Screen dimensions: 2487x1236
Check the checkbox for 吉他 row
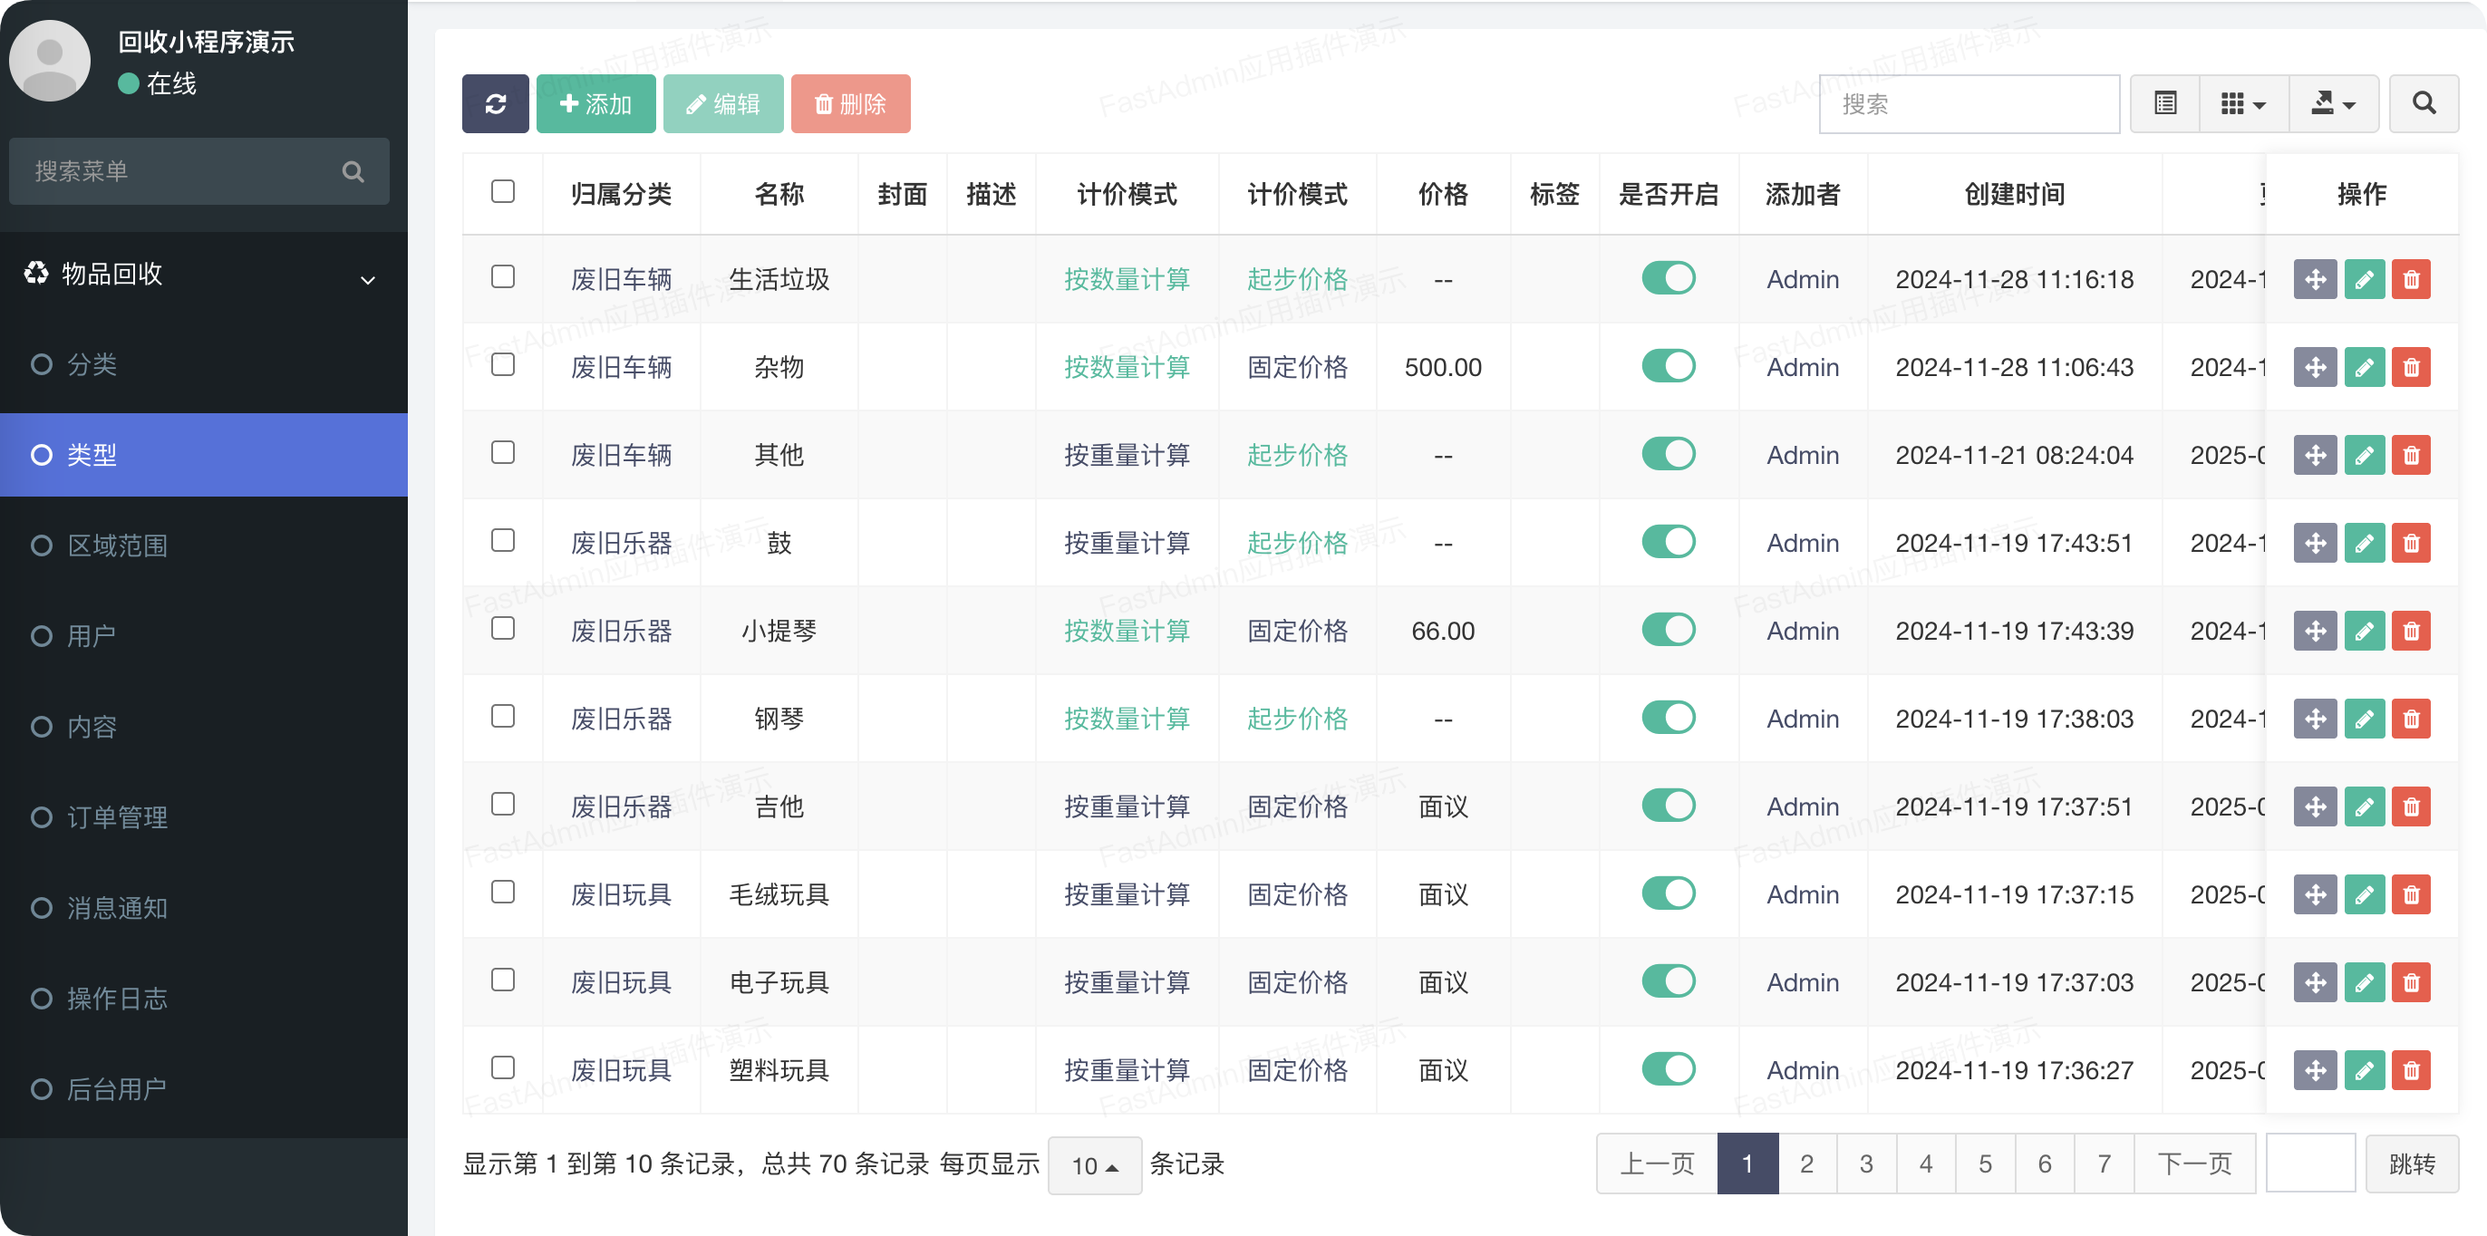tap(503, 805)
